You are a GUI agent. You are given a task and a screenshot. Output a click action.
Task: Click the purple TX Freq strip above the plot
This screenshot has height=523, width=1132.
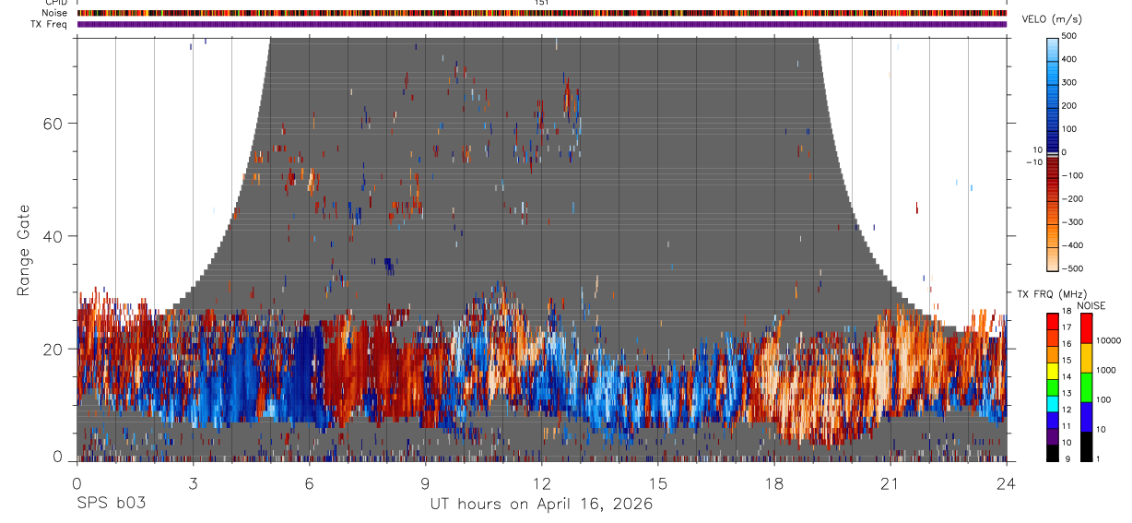pos(542,24)
